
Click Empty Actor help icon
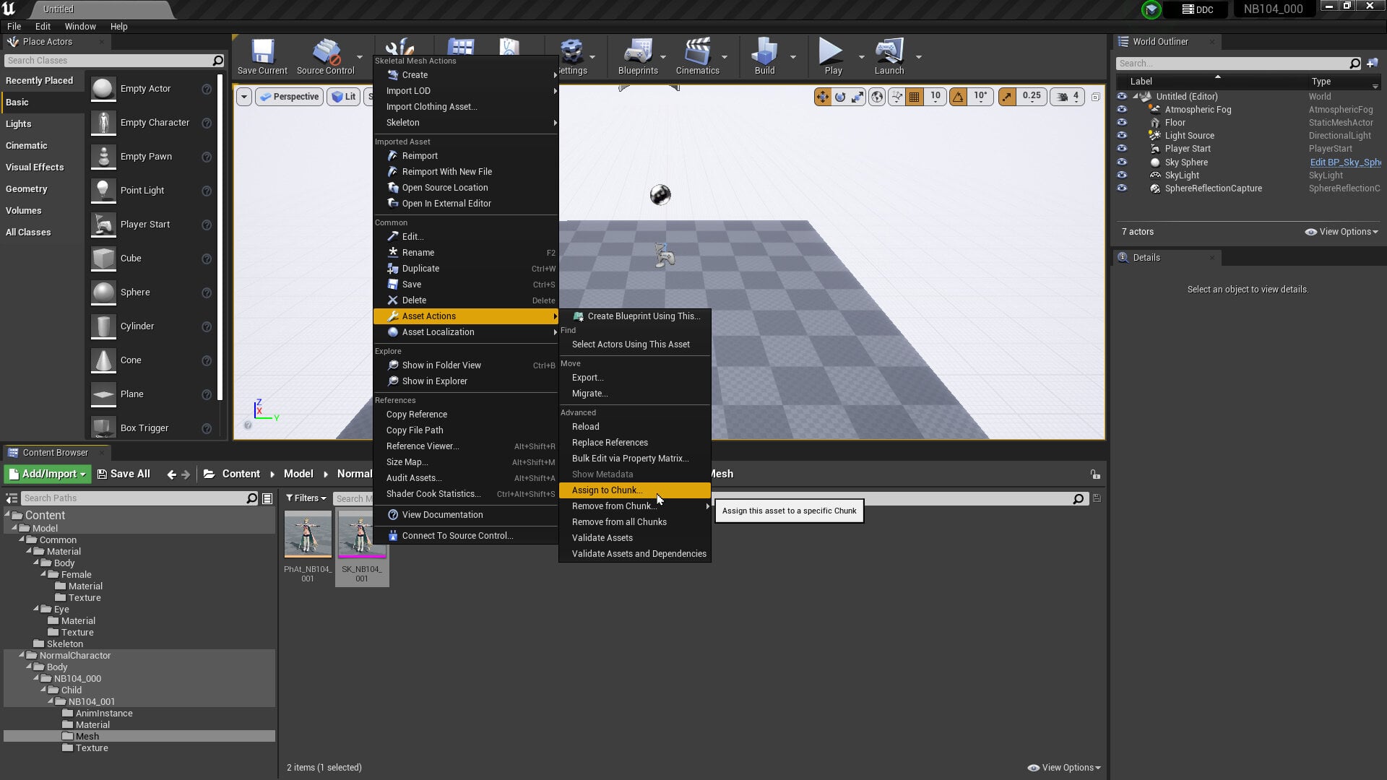point(207,89)
